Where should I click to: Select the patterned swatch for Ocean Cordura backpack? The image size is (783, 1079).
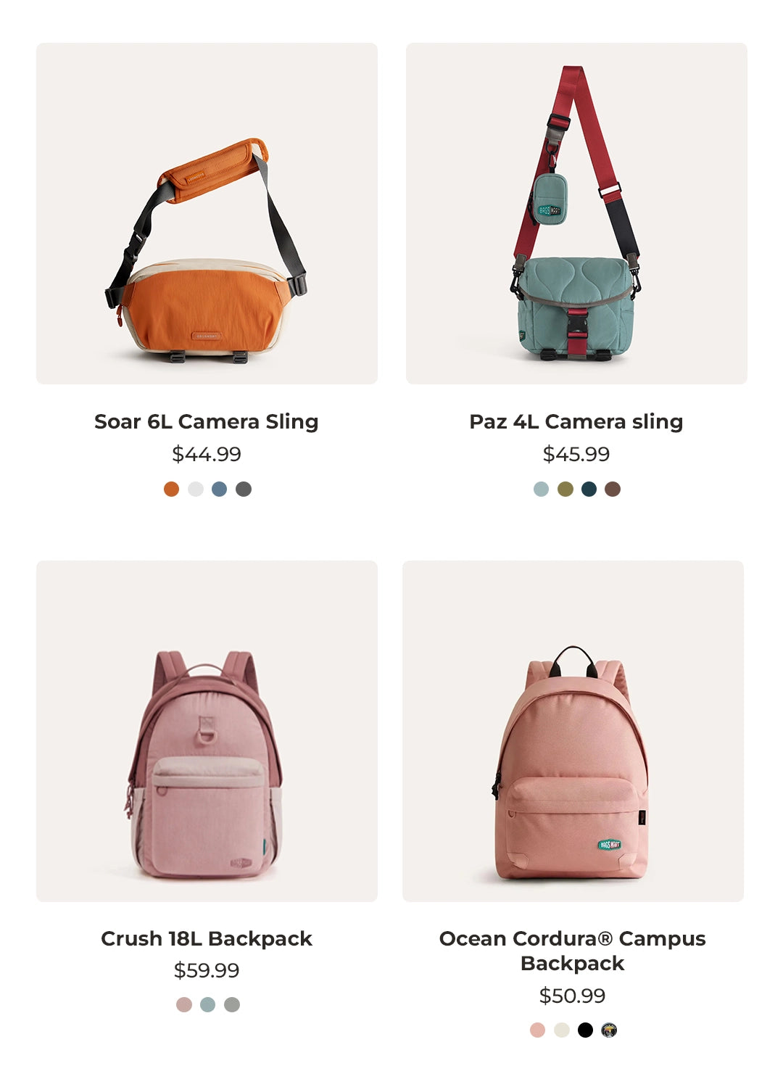pyautogui.click(x=609, y=1030)
